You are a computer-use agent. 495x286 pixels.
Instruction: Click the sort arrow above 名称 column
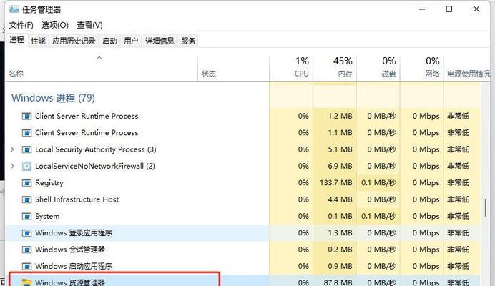[x=99, y=58]
